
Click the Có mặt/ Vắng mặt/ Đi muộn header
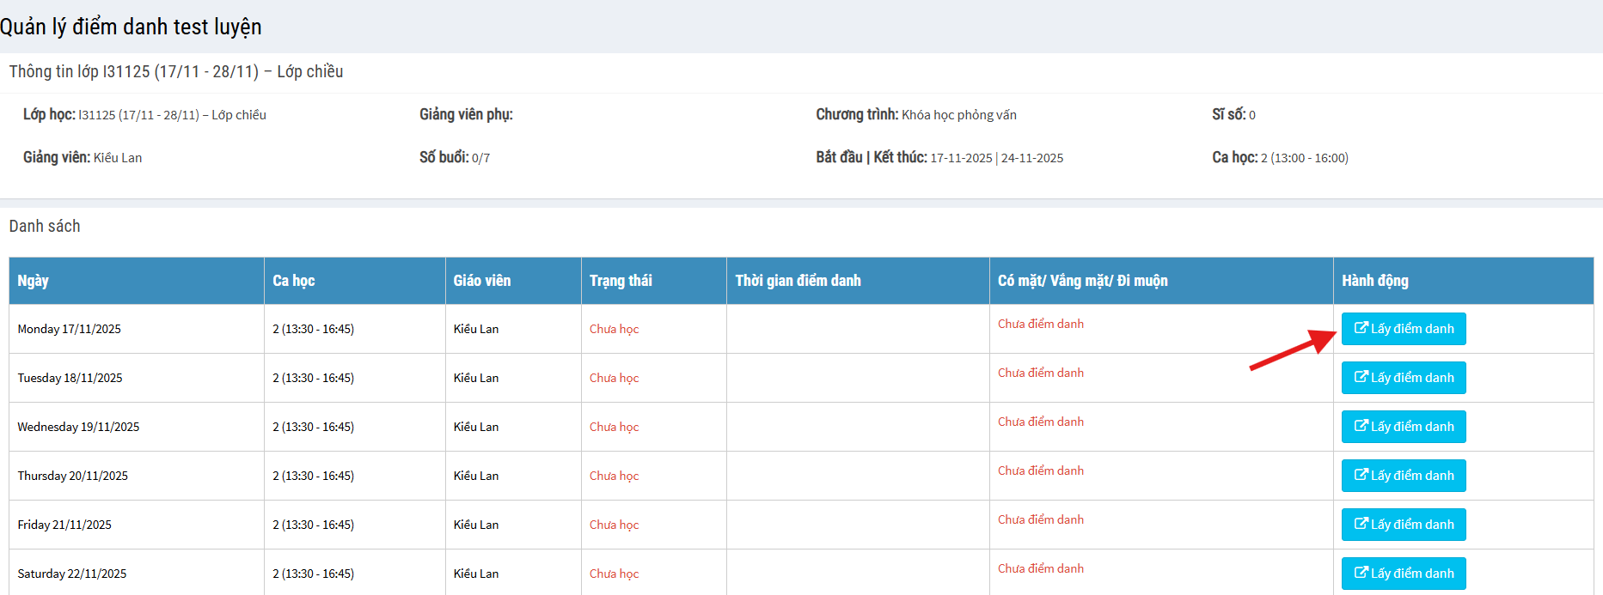tap(1082, 281)
